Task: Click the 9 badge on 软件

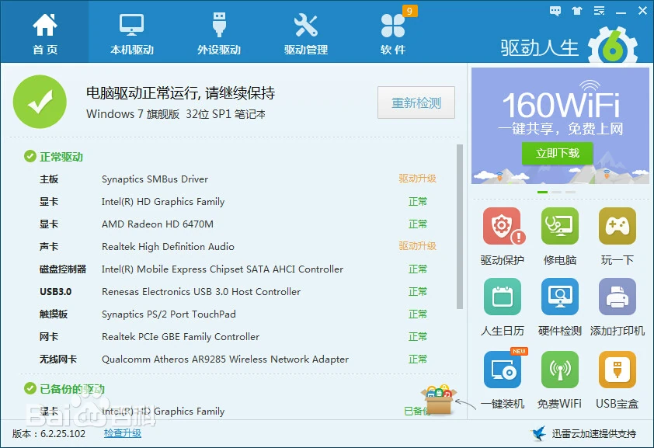Action: coord(409,11)
